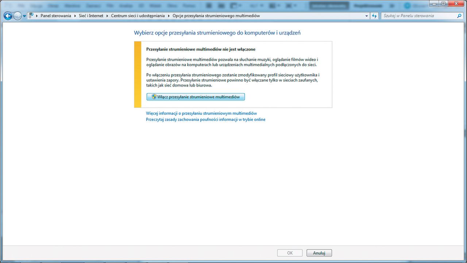The image size is (467, 263).
Task: Open the address bar history dropdown
Action: pos(367,16)
